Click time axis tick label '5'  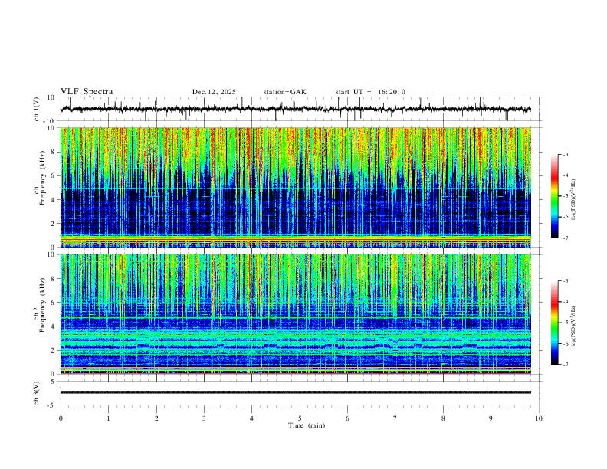[300, 418]
